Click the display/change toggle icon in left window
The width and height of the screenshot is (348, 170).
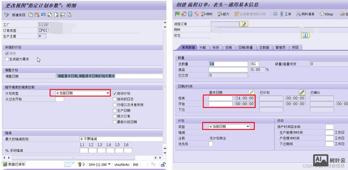point(7,15)
